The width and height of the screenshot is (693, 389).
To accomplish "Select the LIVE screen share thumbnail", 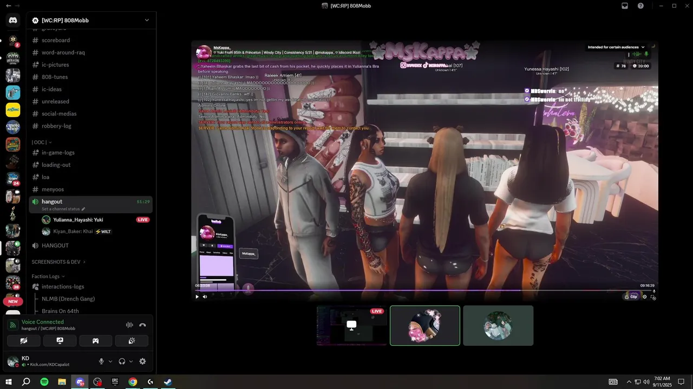I will (x=352, y=325).
